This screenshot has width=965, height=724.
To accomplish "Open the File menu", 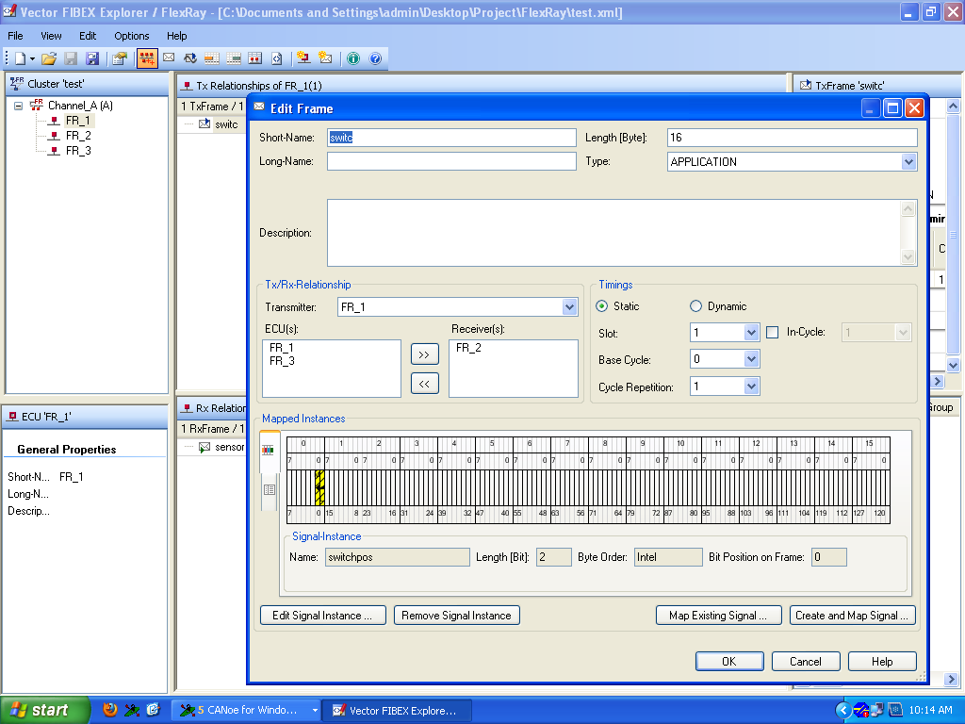I will (x=15, y=36).
